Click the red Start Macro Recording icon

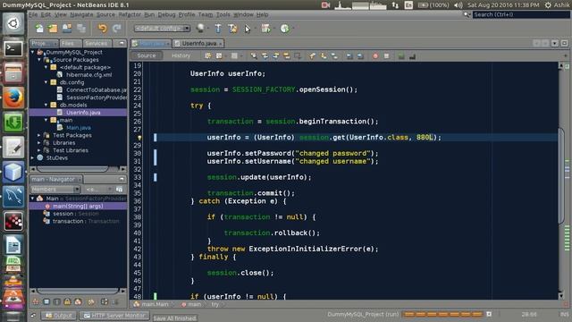[x=375, y=55]
